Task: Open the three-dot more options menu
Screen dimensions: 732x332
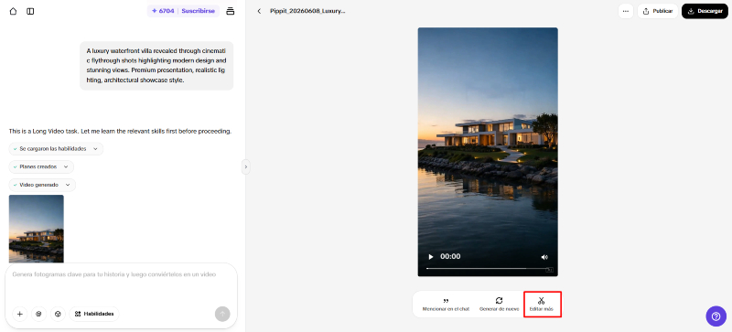Action: pos(626,11)
